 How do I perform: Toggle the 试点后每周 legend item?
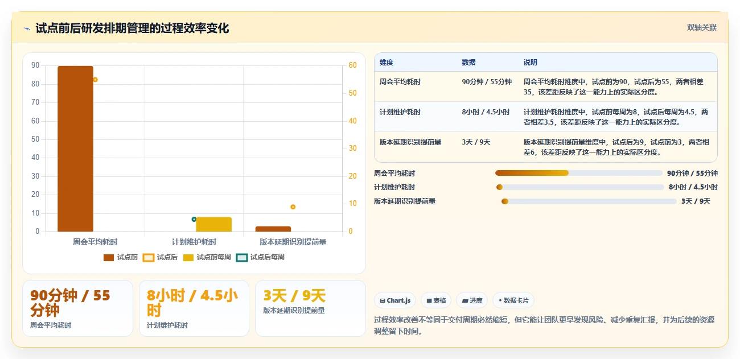261,257
